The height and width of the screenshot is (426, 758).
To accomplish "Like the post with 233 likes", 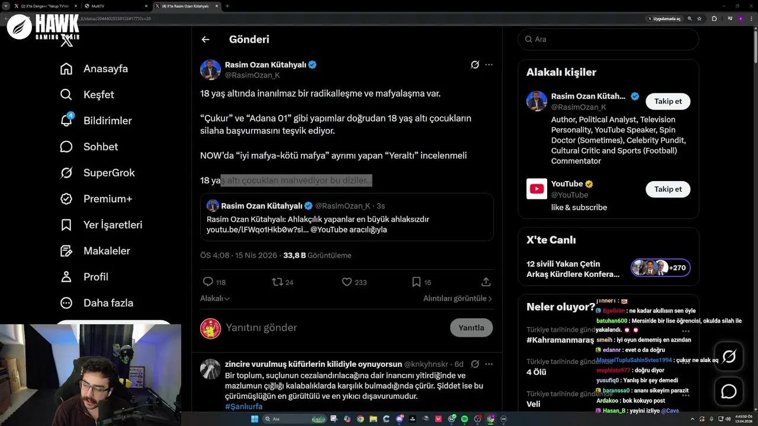I will (x=347, y=282).
